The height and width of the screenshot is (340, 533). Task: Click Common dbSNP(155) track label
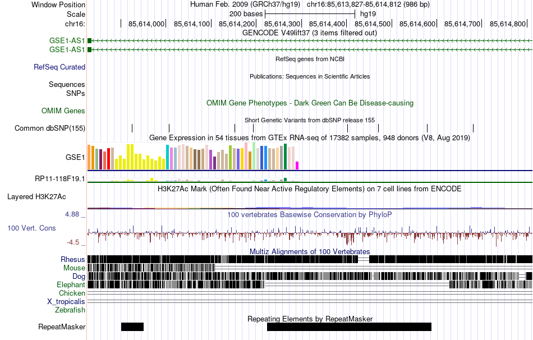(50, 128)
